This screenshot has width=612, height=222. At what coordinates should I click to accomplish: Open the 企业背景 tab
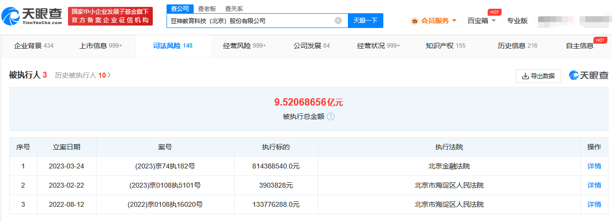(x=34, y=46)
